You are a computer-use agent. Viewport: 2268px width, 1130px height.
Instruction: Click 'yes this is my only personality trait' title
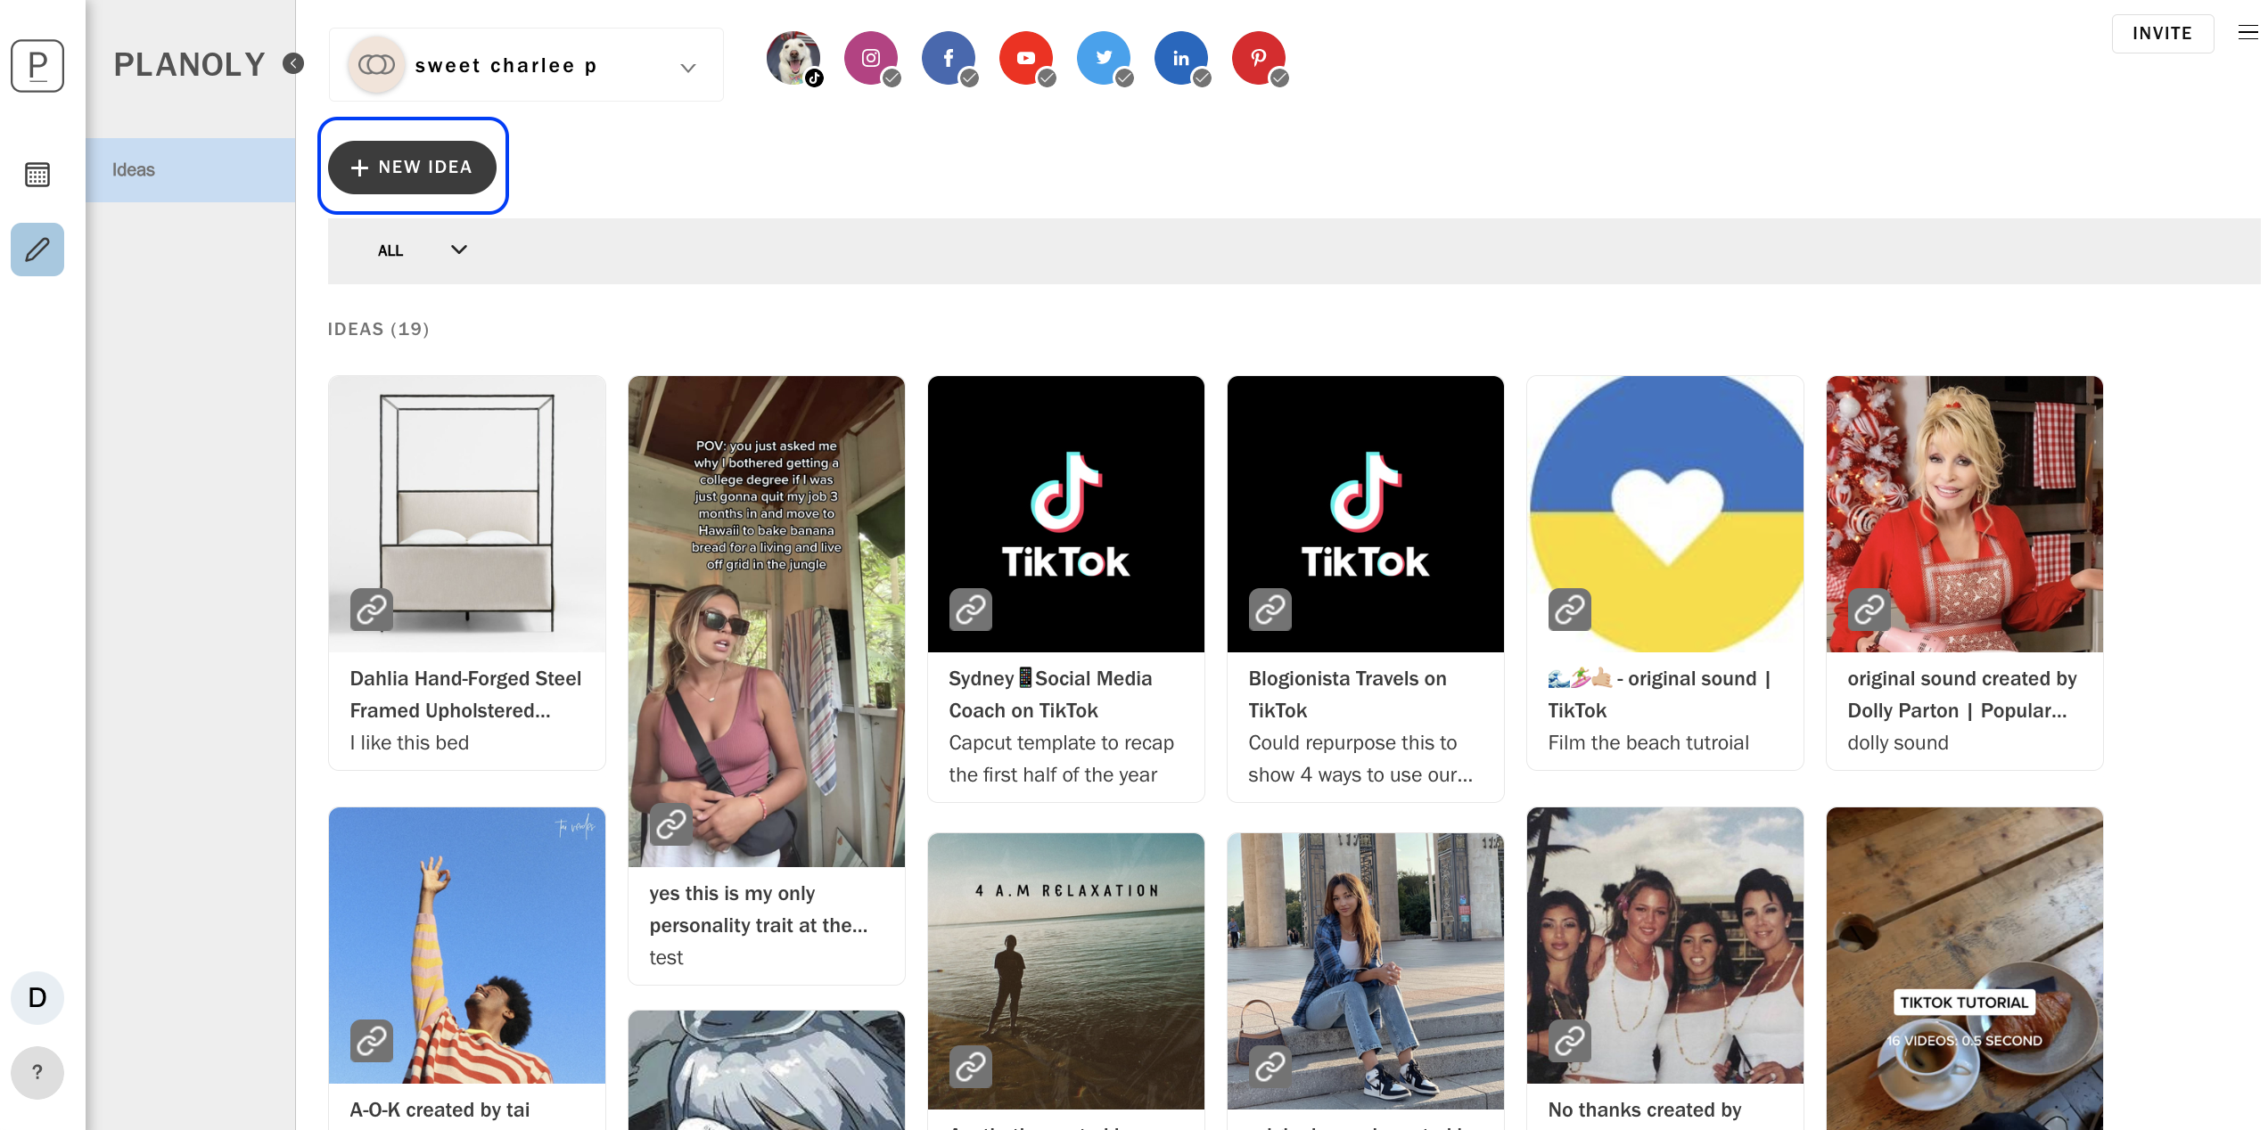click(759, 909)
